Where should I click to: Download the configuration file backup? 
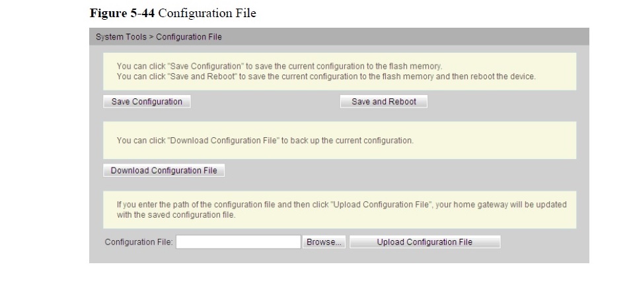pyautogui.click(x=164, y=170)
